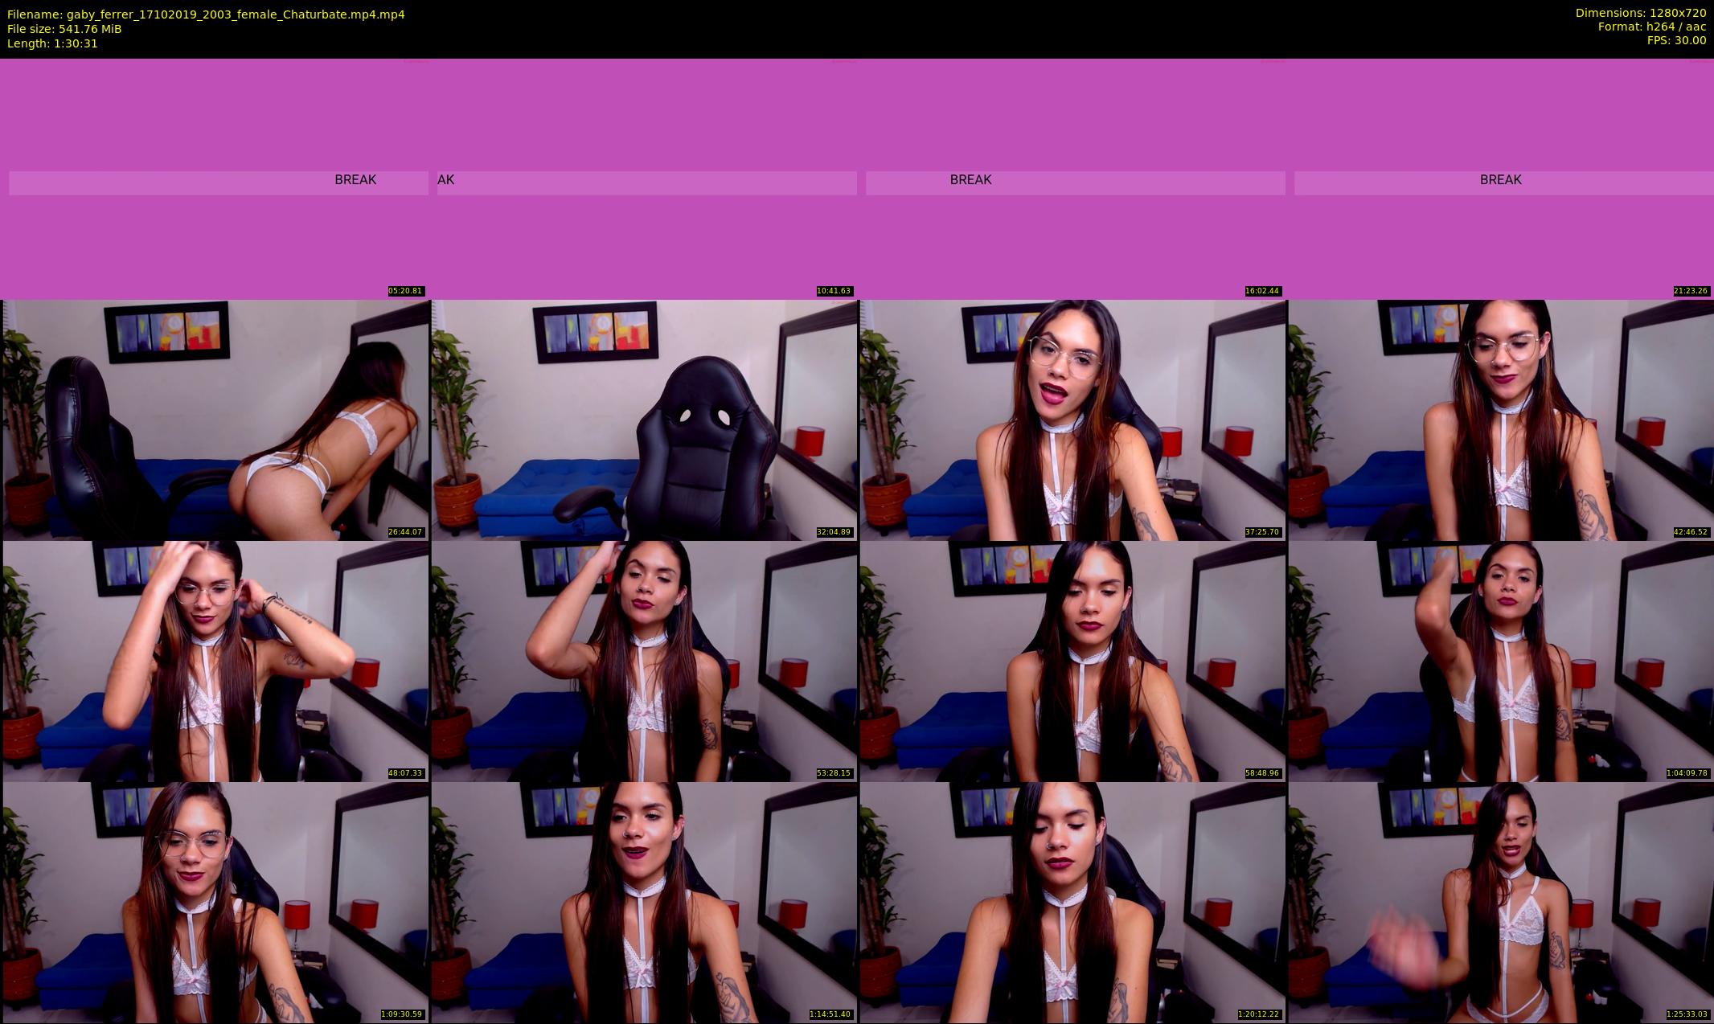
Task: Open the thumbnail frame stamped 05:20.81
Action: click(x=215, y=178)
